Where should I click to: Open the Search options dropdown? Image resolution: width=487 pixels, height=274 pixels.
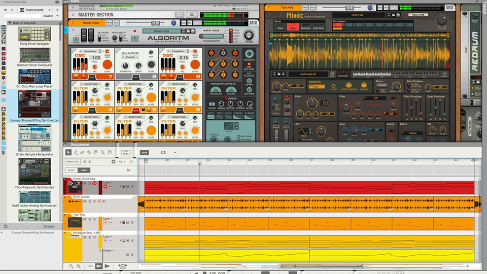57,16
